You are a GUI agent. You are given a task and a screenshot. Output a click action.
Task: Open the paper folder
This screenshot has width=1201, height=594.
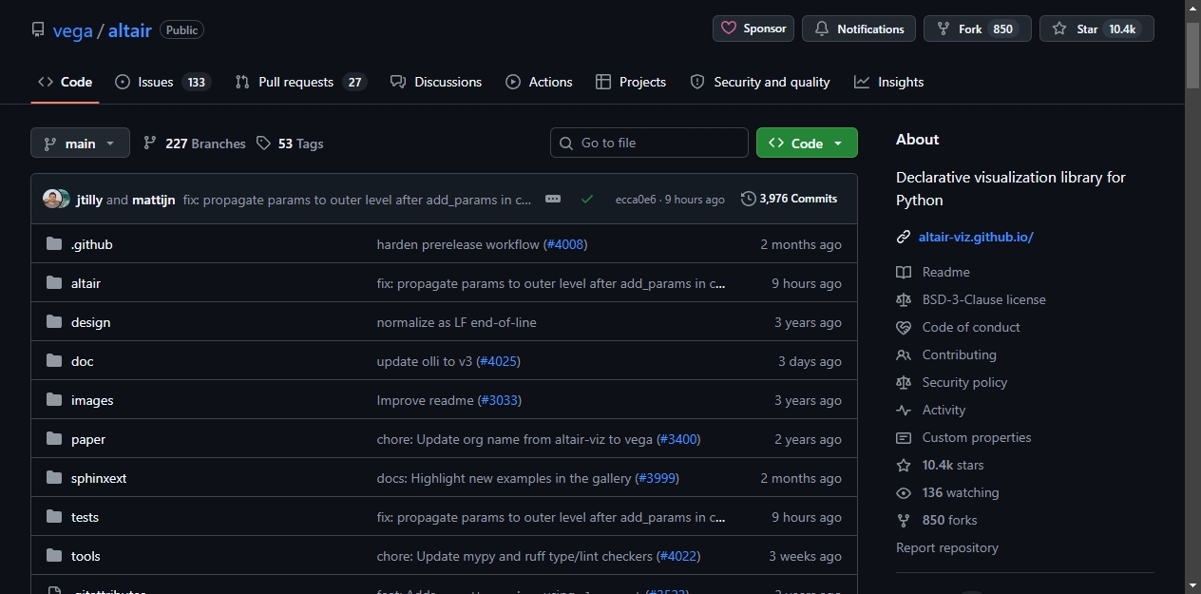(x=88, y=439)
